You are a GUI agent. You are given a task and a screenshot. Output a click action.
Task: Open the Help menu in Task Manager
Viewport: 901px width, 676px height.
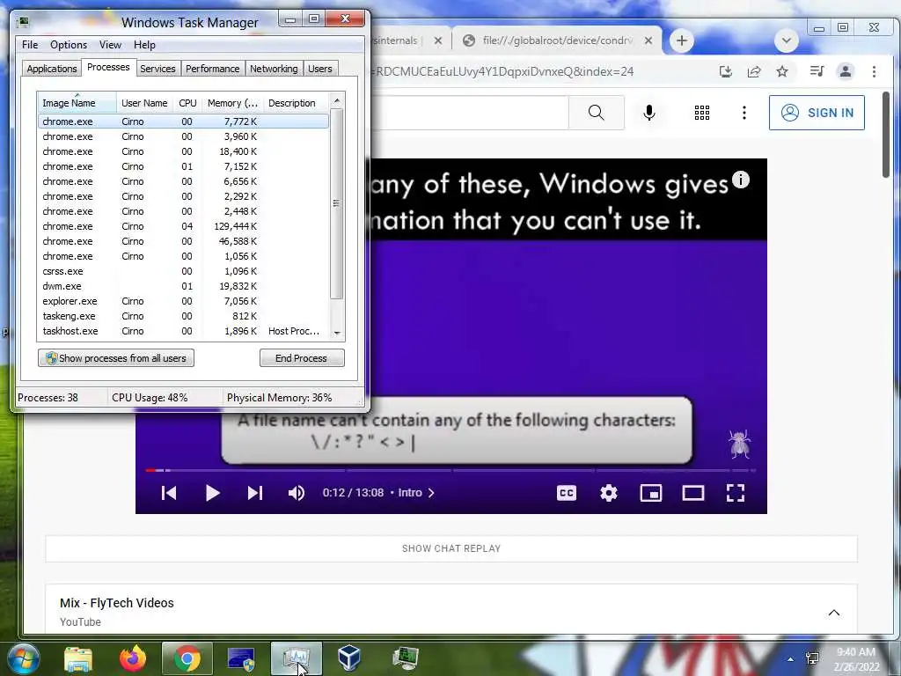[x=144, y=45]
